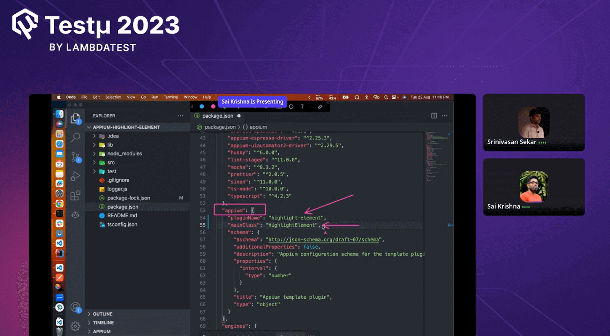610x336 pixels.
Task: Open the Code menu
Action: pyautogui.click(x=71, y=97)
